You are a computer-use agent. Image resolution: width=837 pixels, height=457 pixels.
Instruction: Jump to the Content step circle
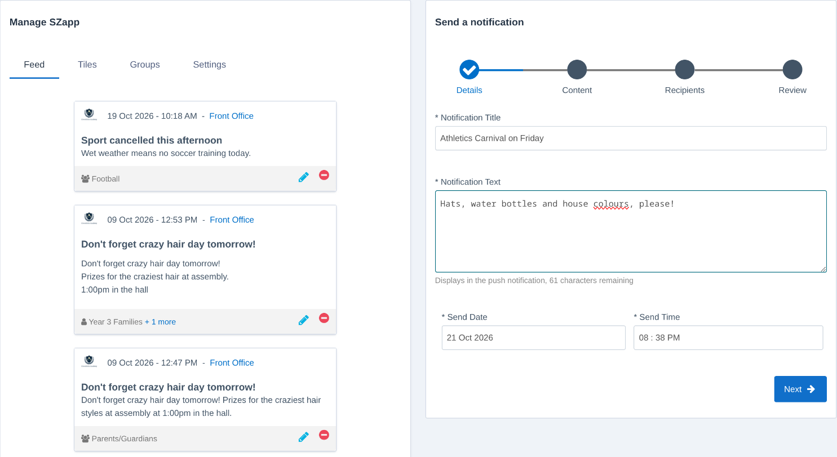[x=577, y=70]
